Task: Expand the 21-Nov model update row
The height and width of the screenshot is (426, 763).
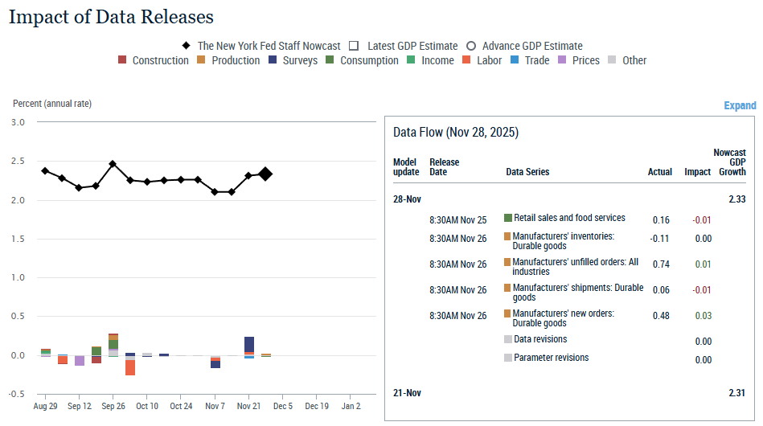Action: [407, 393]
